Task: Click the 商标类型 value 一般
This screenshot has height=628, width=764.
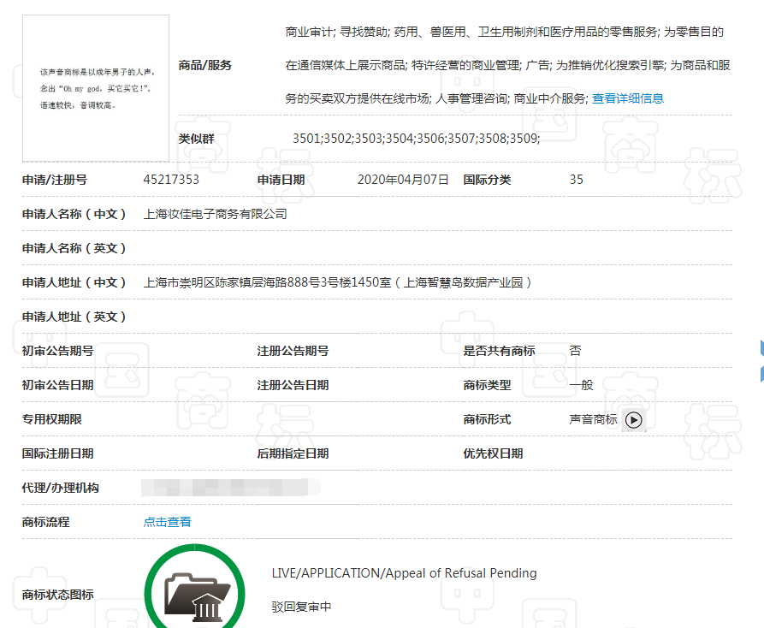Action: (x=581, y=385)
